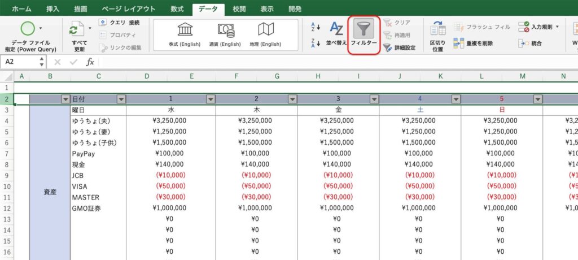The width and height of the screenshot is (578, 260).
Task: Open the Advanced filter (詳細設定) option
Action: (399, 47)
